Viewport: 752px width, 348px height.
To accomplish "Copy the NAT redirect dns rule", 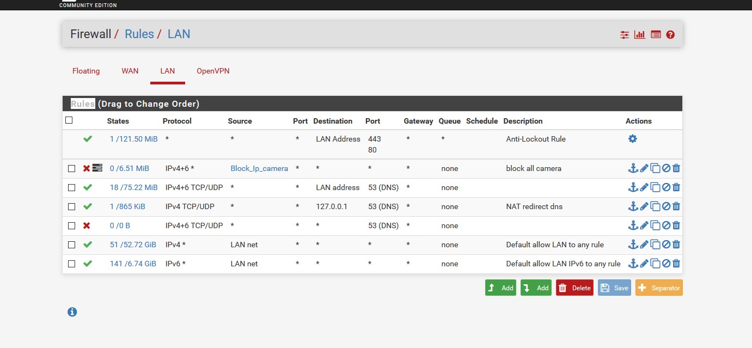I will (x=656, y=206).
